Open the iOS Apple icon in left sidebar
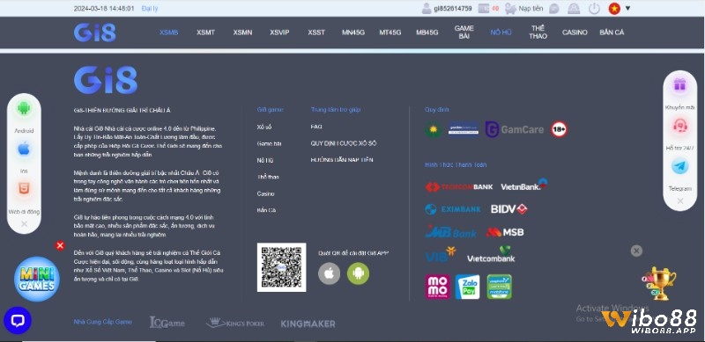The height and width of the screenshot is (342, 705). (24, 149)
